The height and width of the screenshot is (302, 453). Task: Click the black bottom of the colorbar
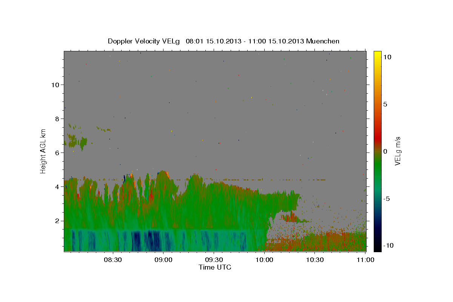[x=377, y=248]
